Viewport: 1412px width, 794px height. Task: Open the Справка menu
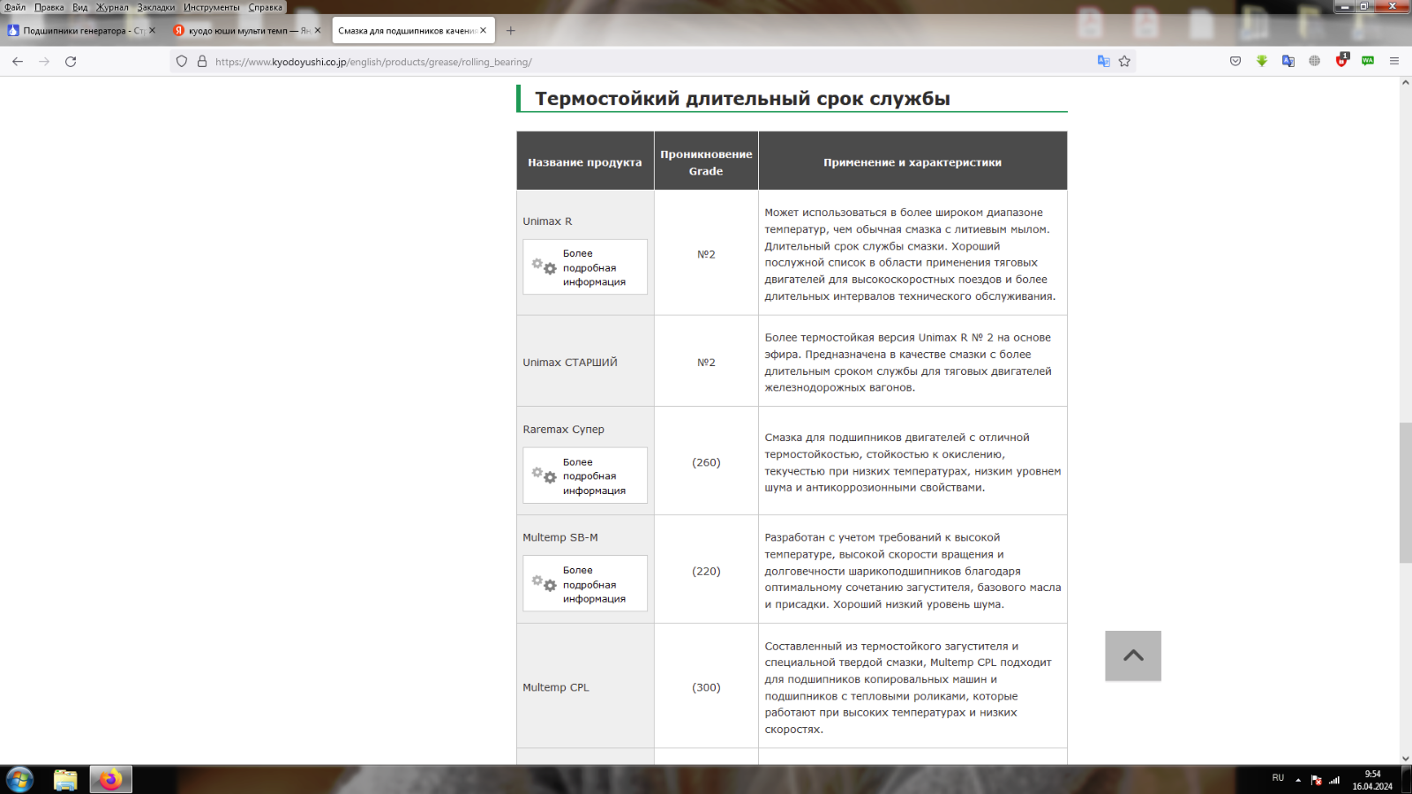point(266,7)
